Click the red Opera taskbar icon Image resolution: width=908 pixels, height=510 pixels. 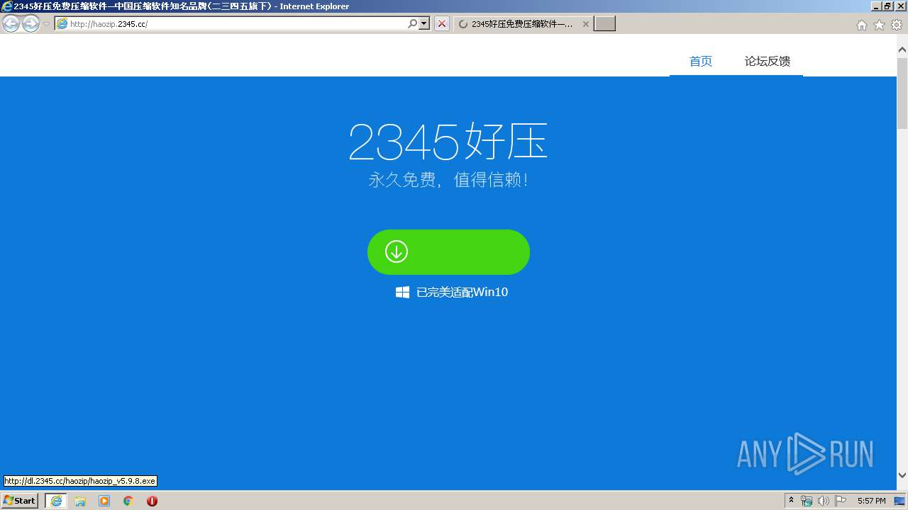152,501
